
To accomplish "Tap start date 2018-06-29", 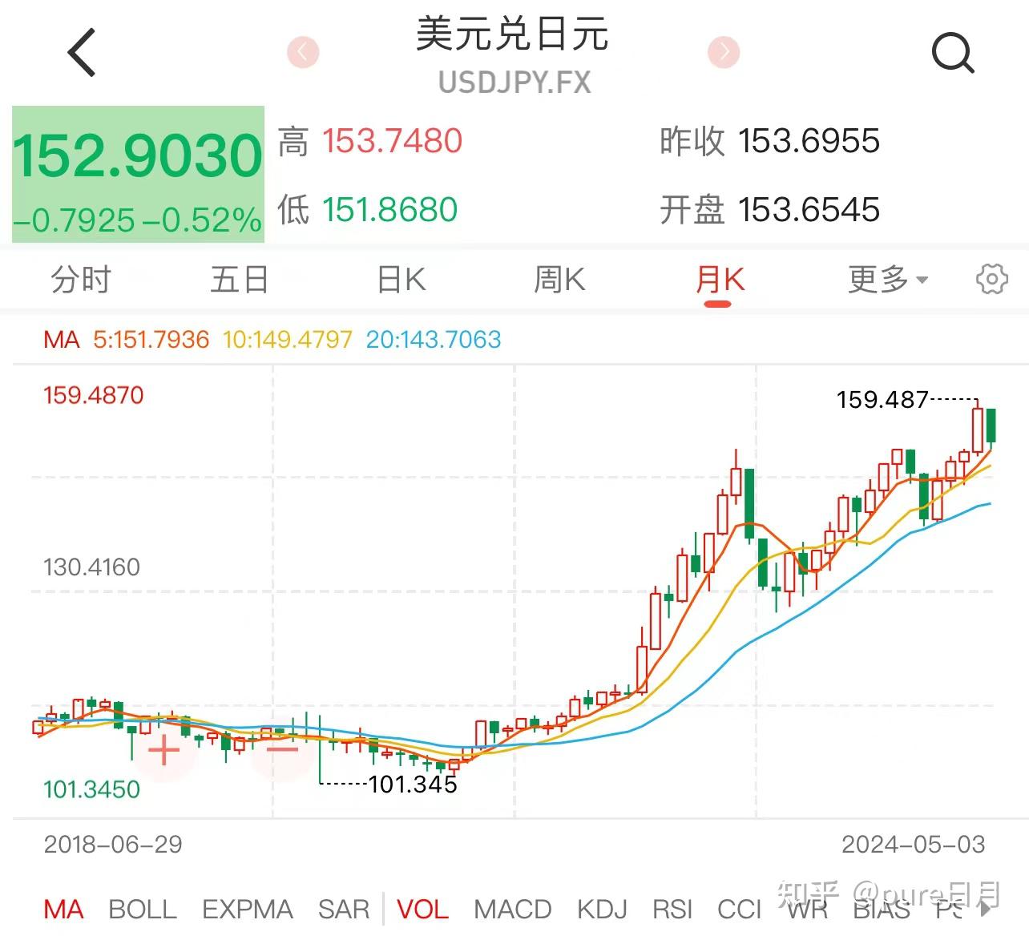I will coord(113,845).
